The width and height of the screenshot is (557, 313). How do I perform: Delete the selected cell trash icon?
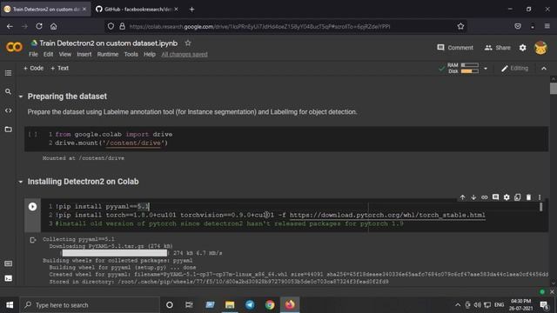point(528,197)
